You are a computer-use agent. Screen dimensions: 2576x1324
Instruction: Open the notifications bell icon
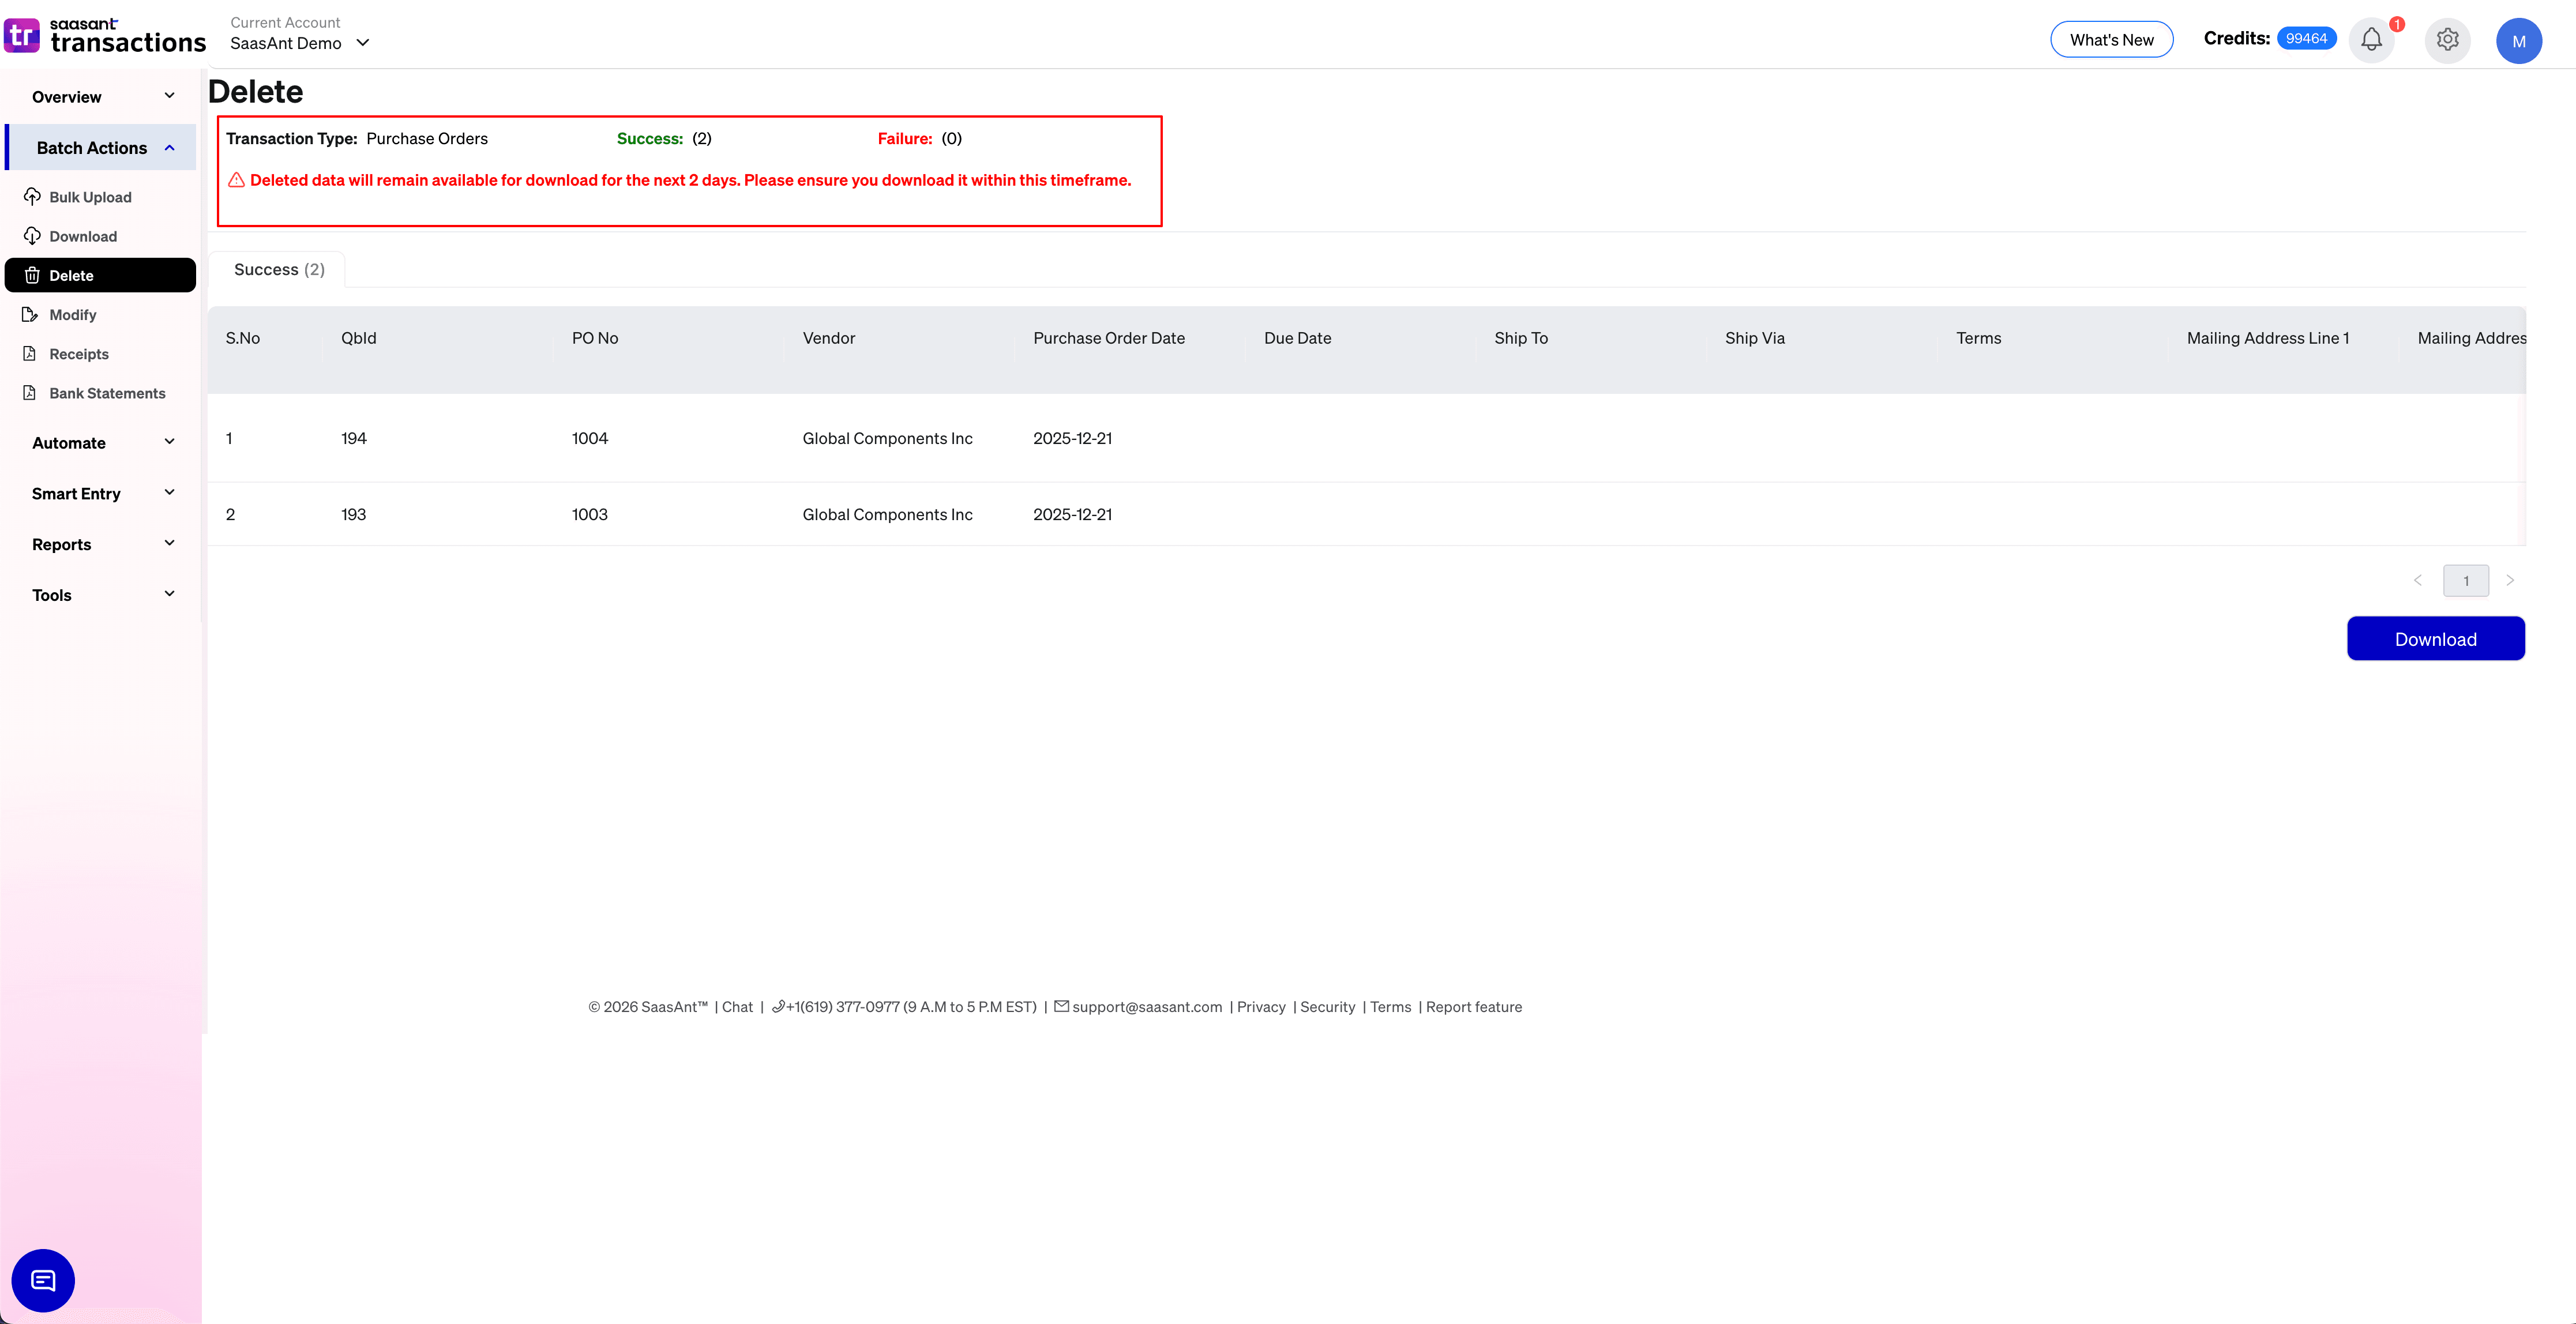2370,40
